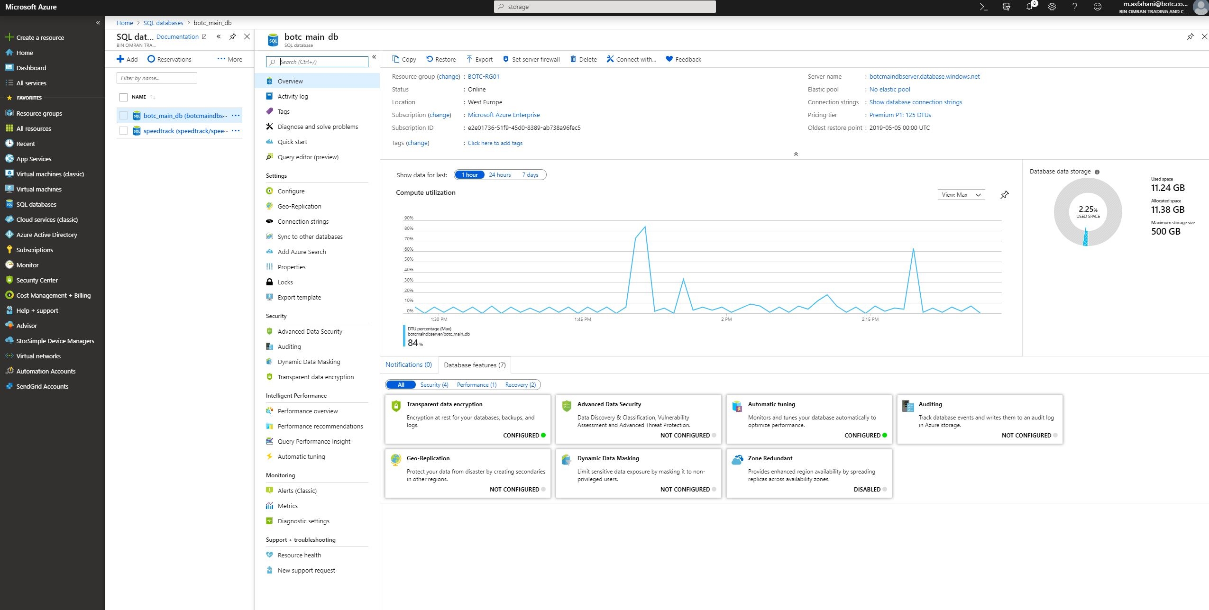The width and height of the screenshot is (1209, 610).
Task: Open Query editor (preview) menu item
Action: click(308, 157)
